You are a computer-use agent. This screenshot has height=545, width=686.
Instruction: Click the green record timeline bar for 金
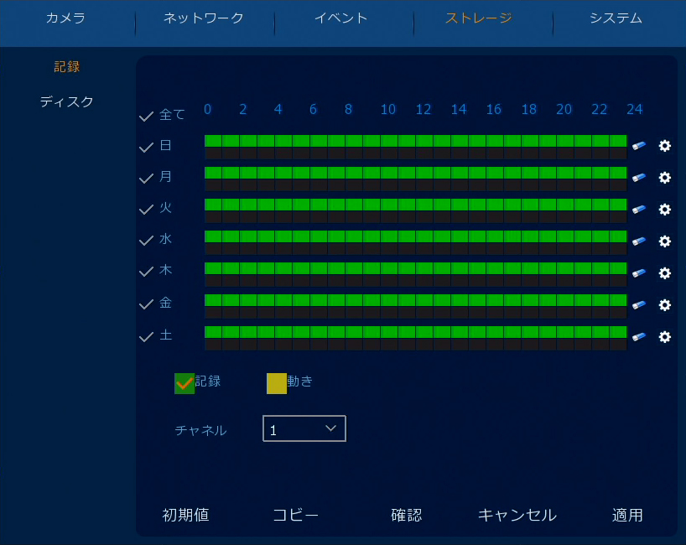416,300
